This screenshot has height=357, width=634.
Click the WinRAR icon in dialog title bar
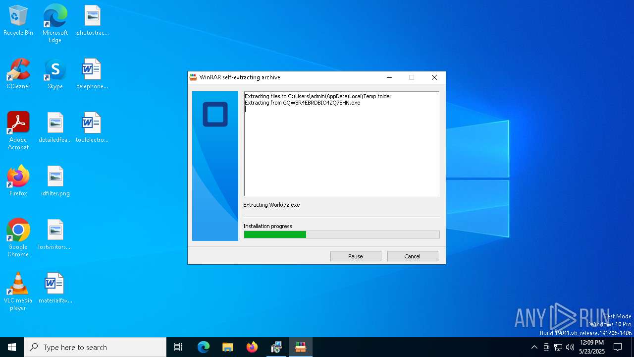[193, 77]
